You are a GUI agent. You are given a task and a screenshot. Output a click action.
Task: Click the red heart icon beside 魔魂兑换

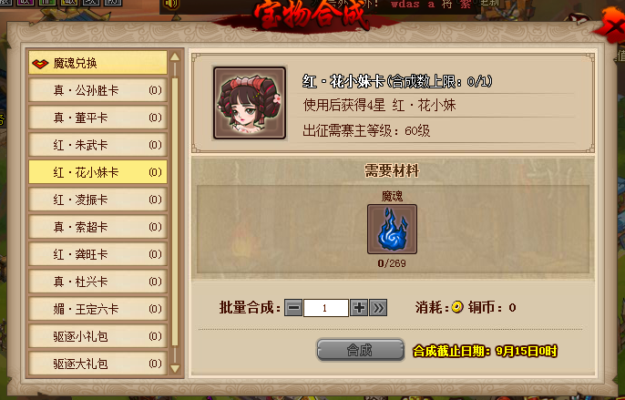(x=40, y=64)
